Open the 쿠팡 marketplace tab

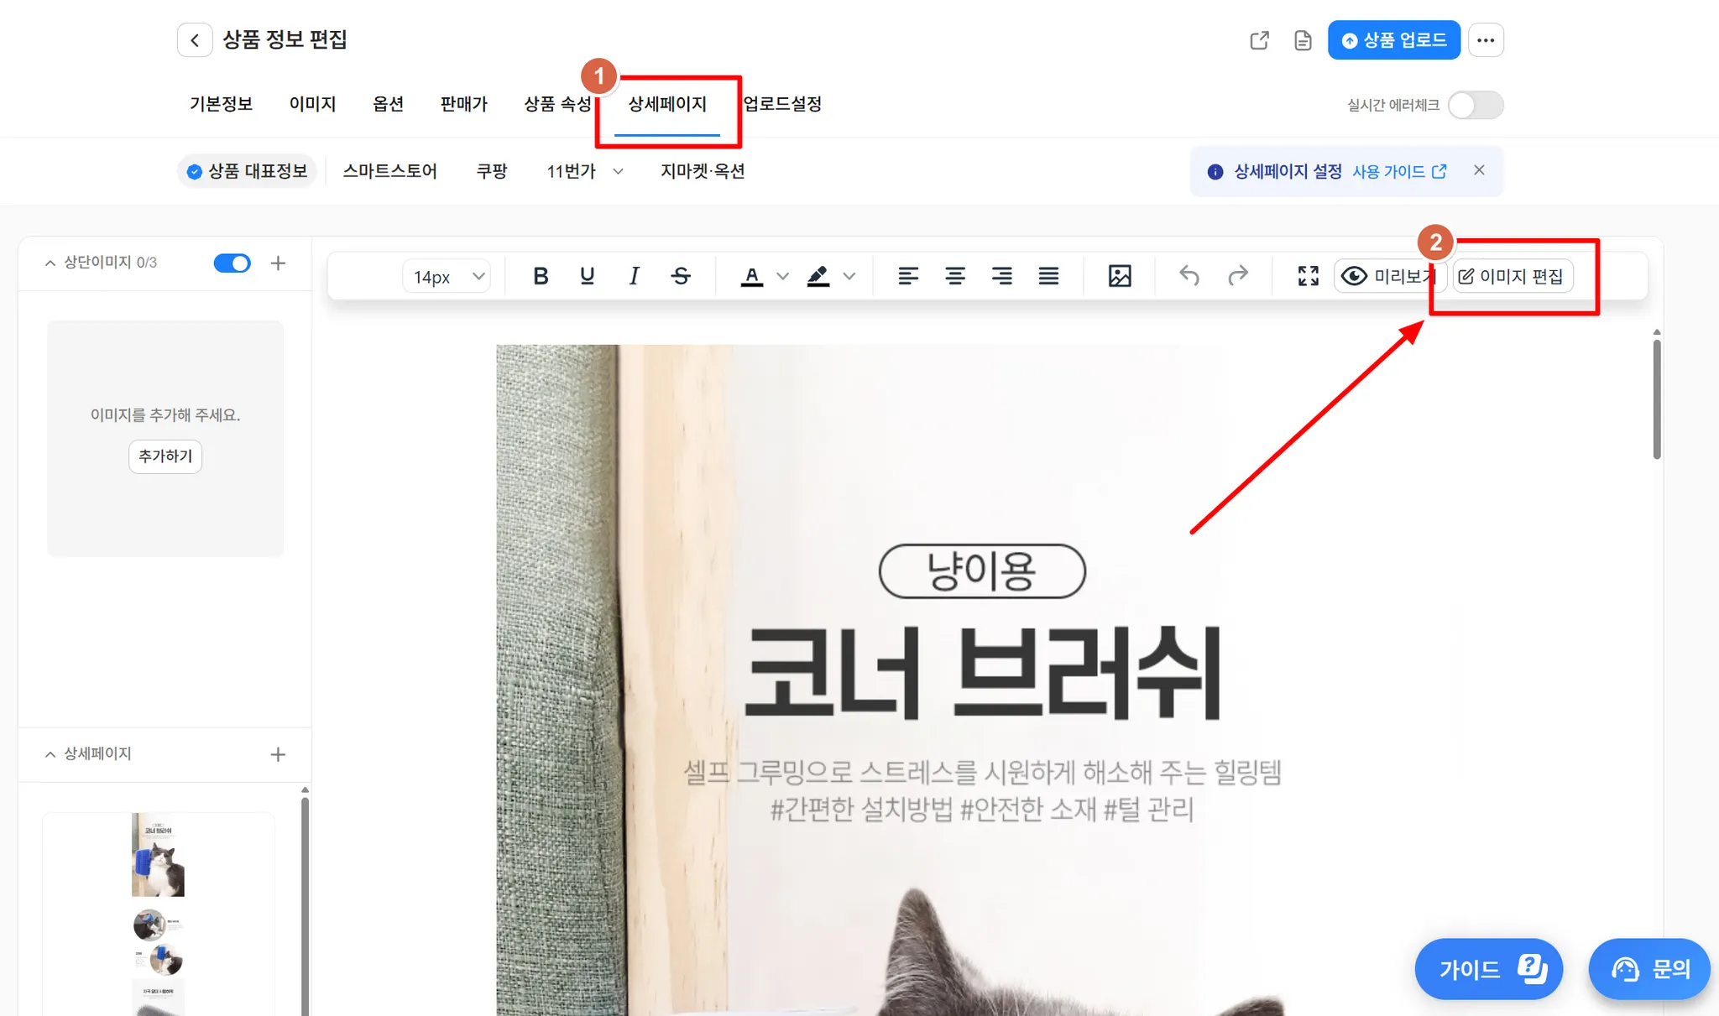pos(492,171)
